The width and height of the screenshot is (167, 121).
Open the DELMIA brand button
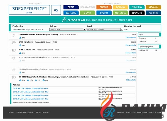[x=121, y=7]
